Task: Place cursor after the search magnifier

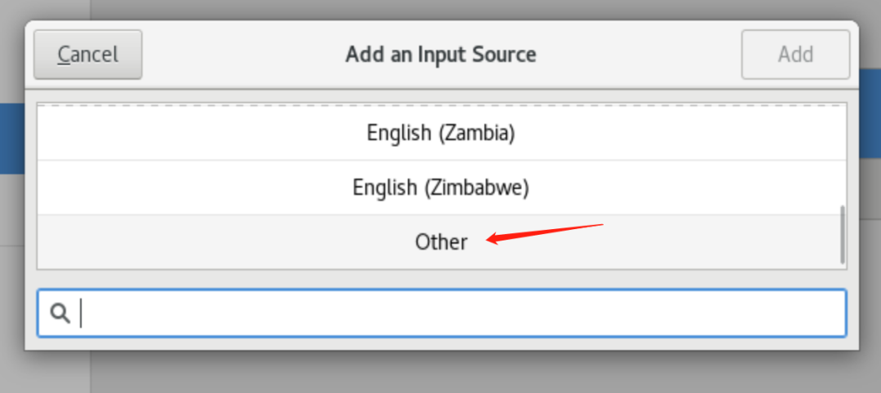Action: (82, 313)
